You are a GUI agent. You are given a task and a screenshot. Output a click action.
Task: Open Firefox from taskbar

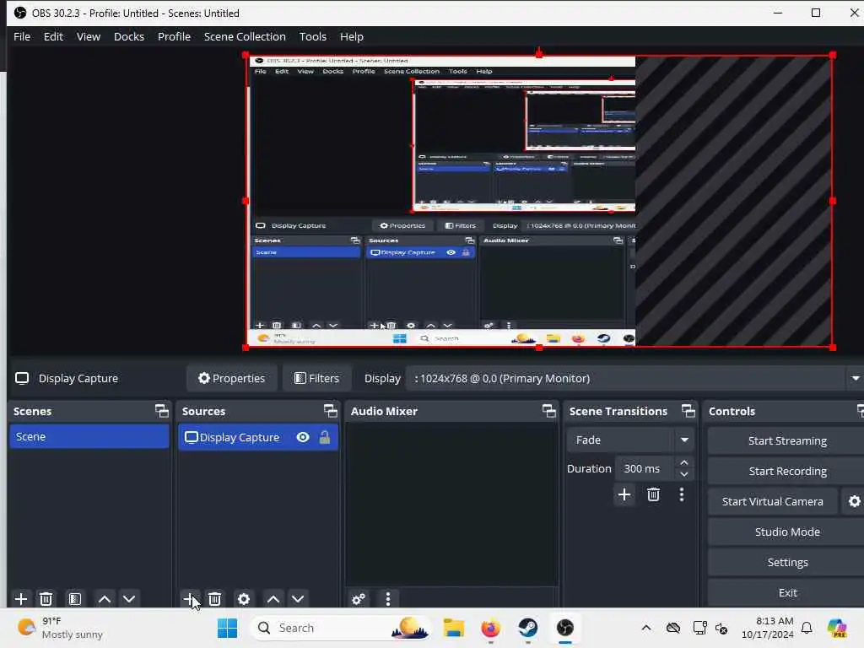[x=490, y=628]
